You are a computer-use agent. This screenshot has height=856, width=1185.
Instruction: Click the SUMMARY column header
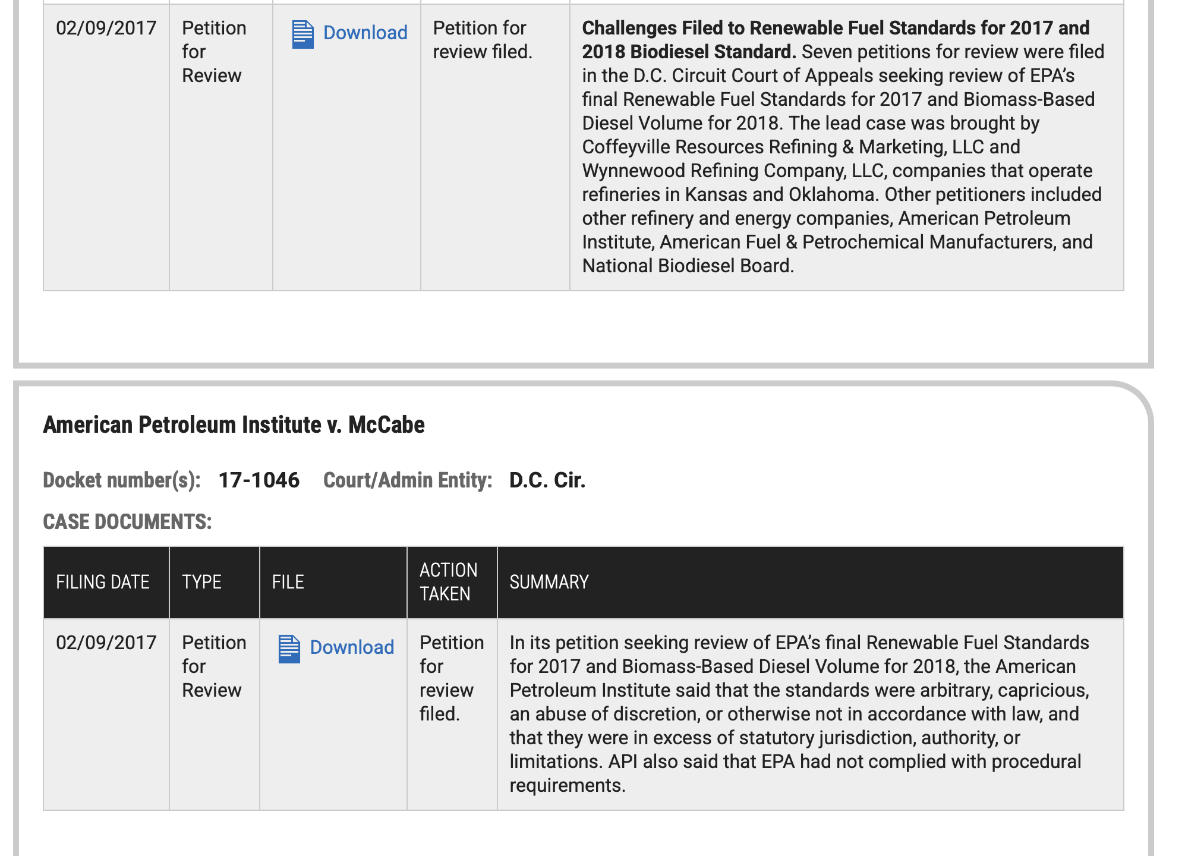point(549,582)
